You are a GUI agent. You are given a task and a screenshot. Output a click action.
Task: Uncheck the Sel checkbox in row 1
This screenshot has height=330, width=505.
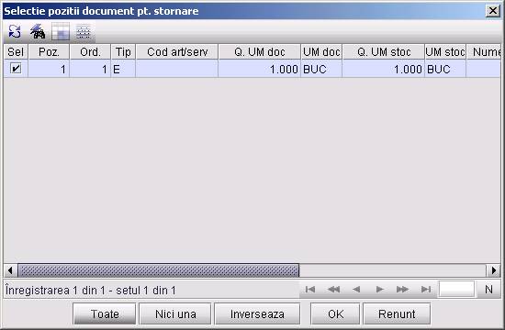pos(16,68)
